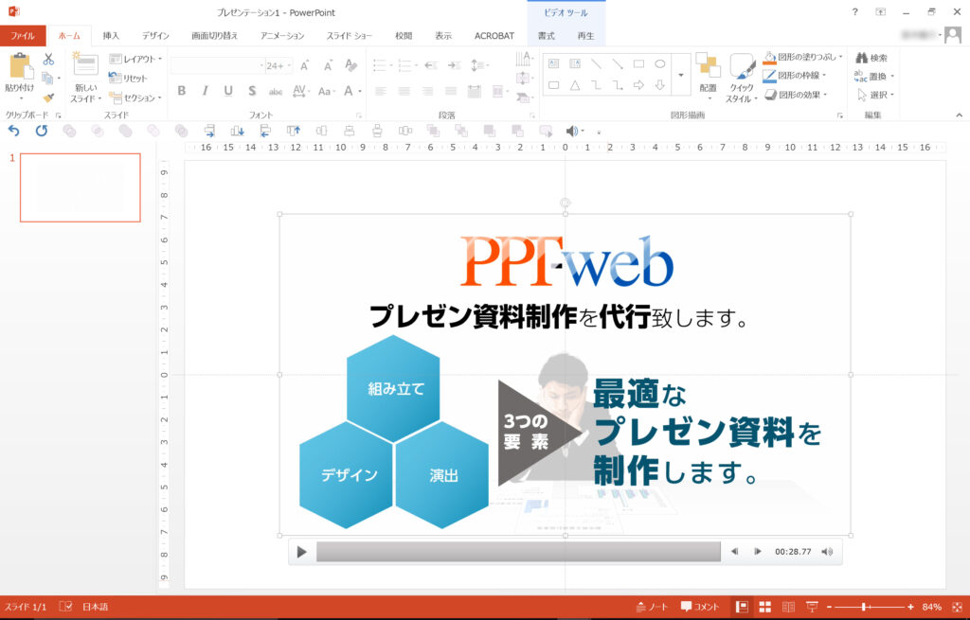Click the zoom slider handle in status bar
This screenshot has height=620, width=970.
tap(864, 607)
